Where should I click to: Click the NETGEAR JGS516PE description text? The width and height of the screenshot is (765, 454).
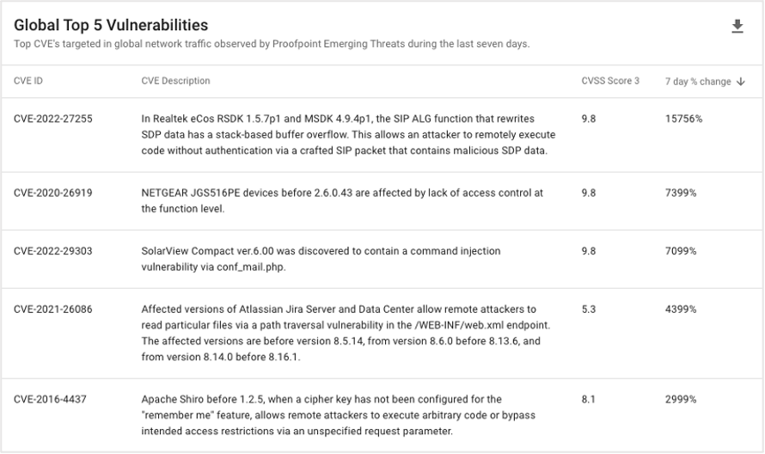coord(342,200)
